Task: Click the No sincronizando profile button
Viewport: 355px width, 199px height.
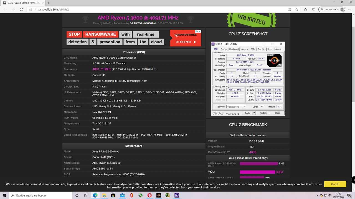Action: [x=331, y=9]
